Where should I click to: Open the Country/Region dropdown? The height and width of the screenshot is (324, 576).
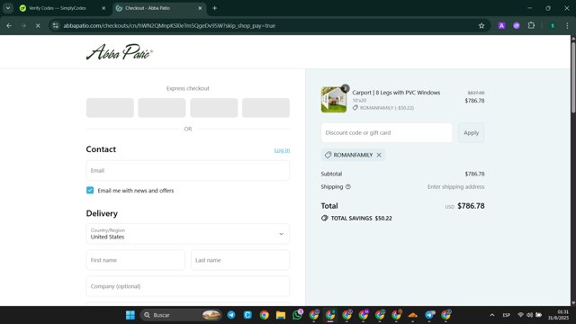tap(188, 234)
